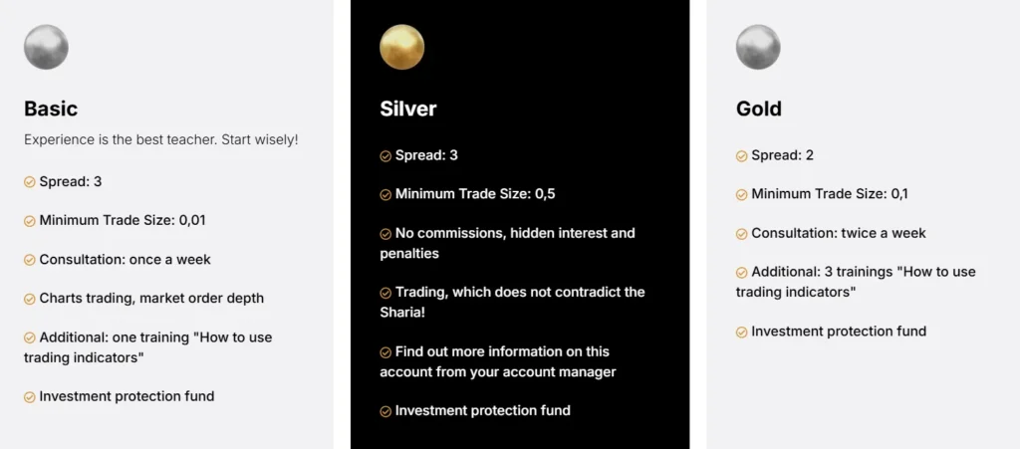The height and width of the screenshot is (449, 1020).
Task: Click checkmark icon beside Sharia trading feature
Action: click(x=385, y=293)
